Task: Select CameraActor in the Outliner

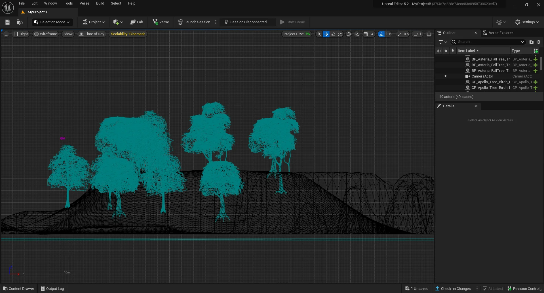Action: pyautogui.click(x=482, y=76)
